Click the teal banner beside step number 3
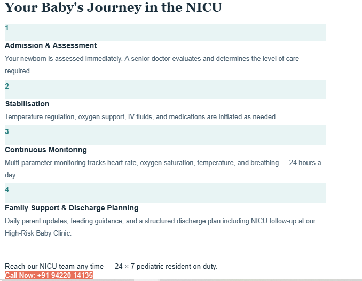Image resolution: width=362 pixels, height=281 pixels. click(166, 135)
